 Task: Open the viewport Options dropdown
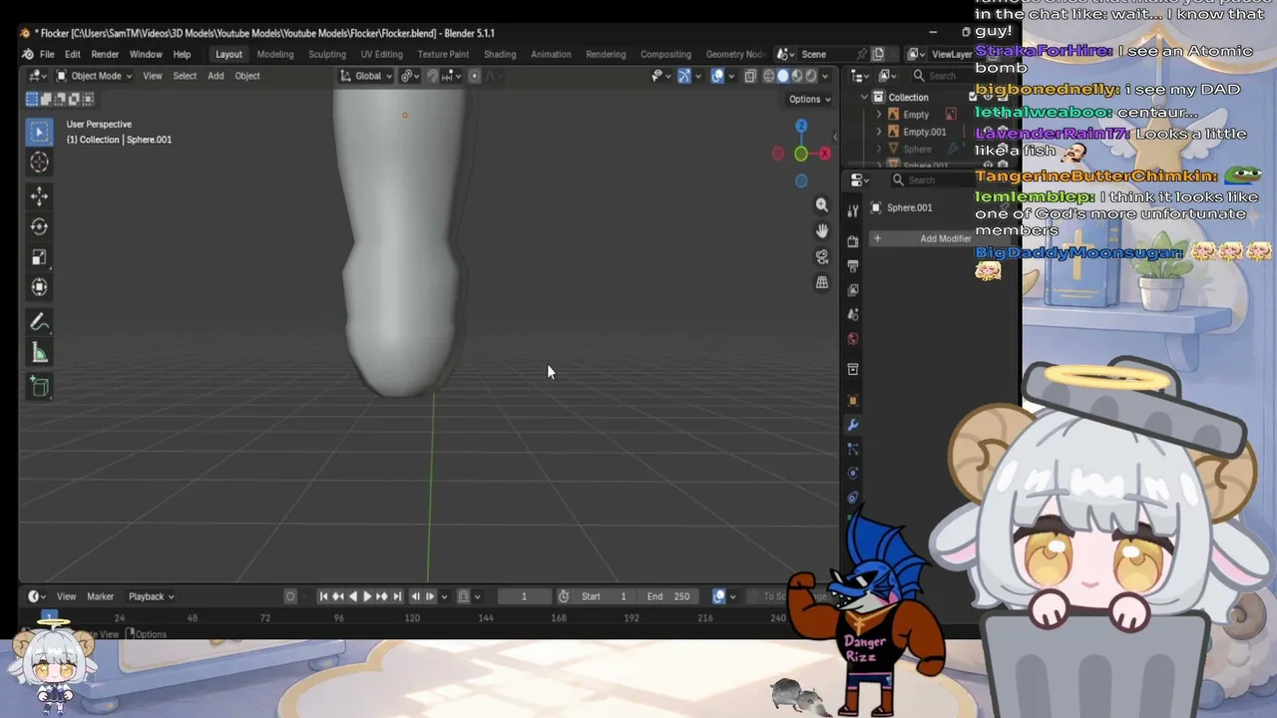[x=809, y=99]
